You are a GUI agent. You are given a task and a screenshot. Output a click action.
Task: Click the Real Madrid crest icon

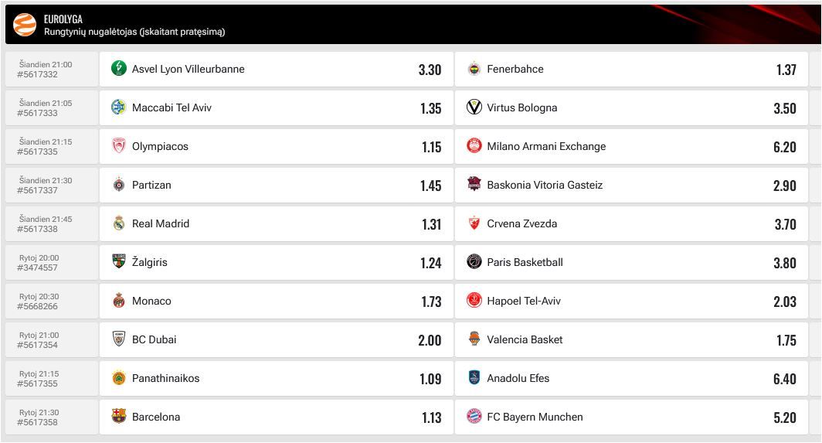tap(118, 223)
